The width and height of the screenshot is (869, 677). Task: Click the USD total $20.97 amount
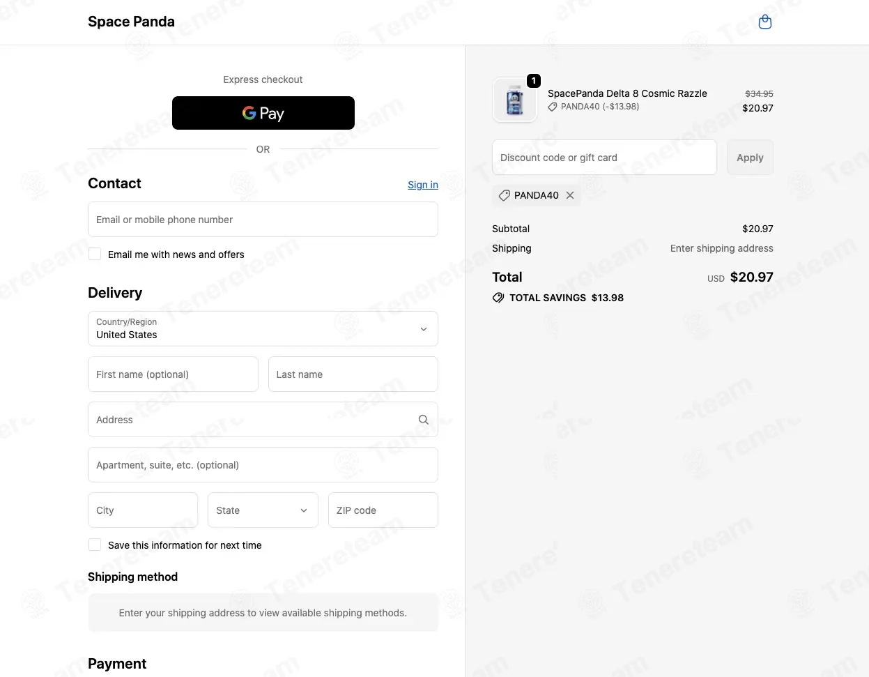click(x=751, y=277)
